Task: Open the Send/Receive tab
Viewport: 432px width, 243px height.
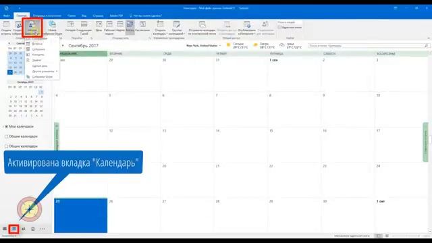Action: tap(47, 16)
